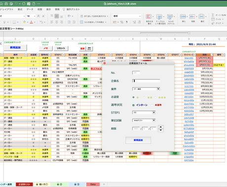The image size is (227, 187).
Task: Click the red font color A icon
Action: [x=31, y=22]
